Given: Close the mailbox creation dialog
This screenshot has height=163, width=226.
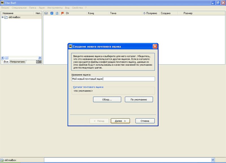Looking at the screenshot, I should coord(155,46).
